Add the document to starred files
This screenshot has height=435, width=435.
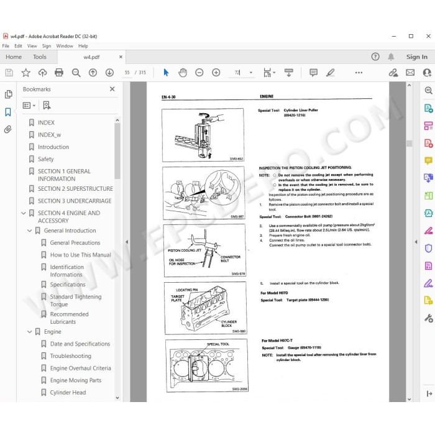pyautogui.click(x=26, y=73)
